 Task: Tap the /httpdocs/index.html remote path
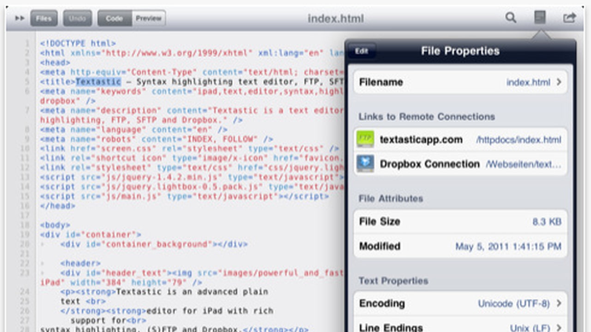(519, 140)
